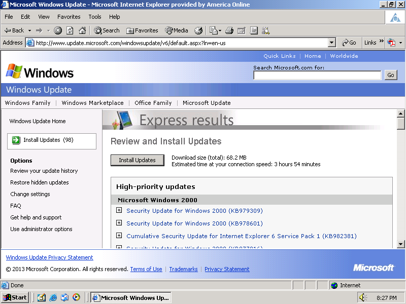Screen dimensions: 406x304
Task: Click the Worldwide header link
Action: click(x=344, y=56)
